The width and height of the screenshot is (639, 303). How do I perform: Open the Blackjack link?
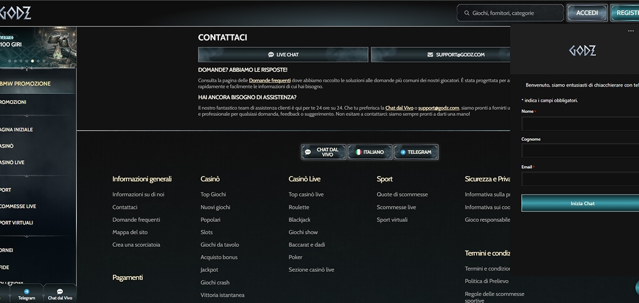point(300,219)
